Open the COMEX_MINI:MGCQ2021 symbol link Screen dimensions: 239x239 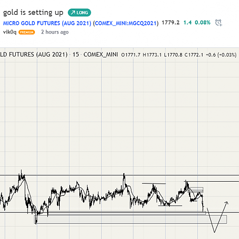(x=126, y=23)
